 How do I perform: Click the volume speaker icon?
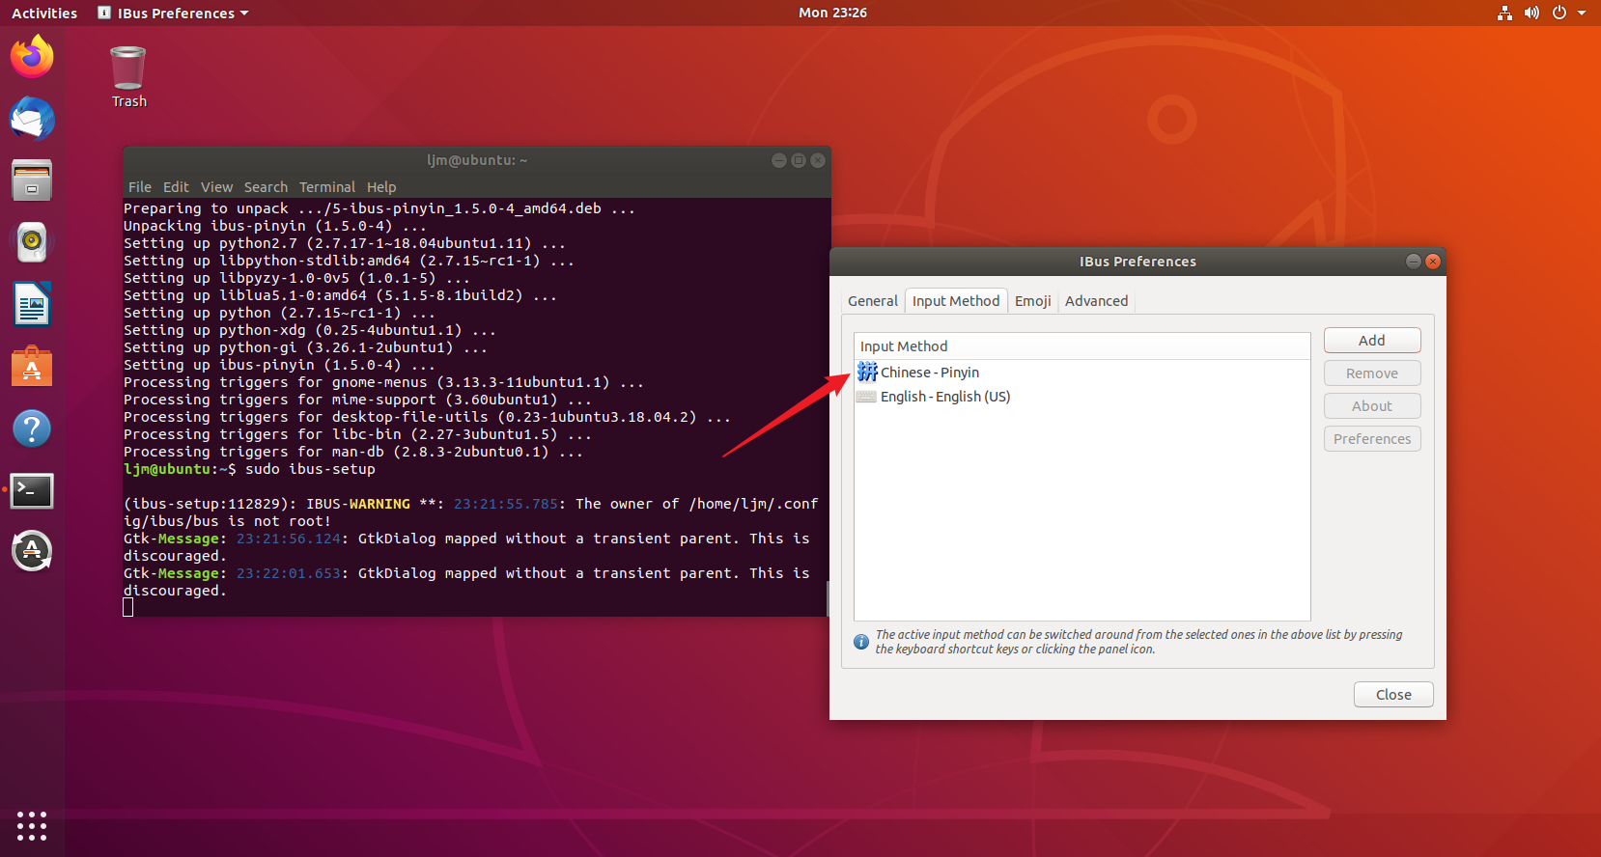click(1531, 13)
